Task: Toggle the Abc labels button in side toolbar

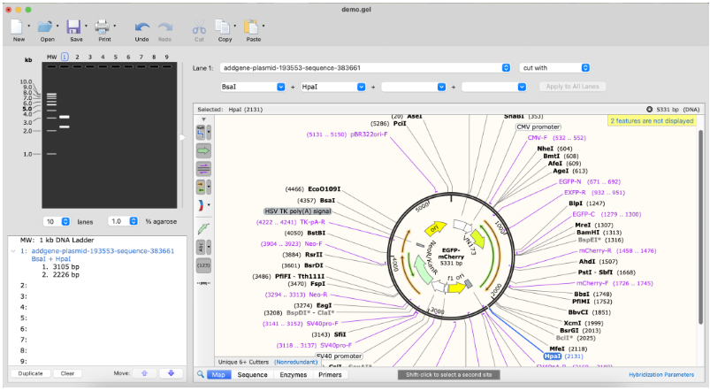Action: pos(201,248)
